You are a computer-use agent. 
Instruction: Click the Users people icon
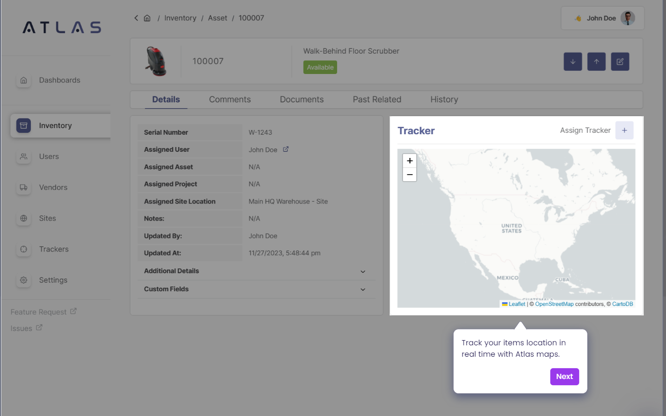24,157
